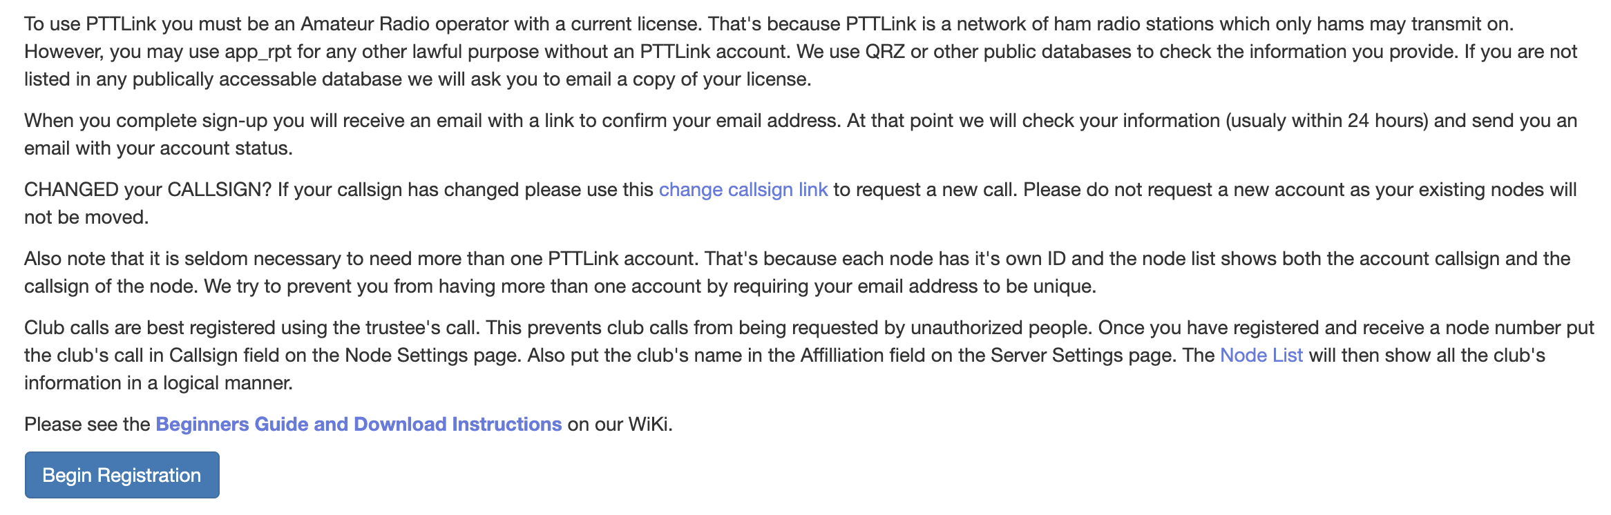
Task: Click the paragraph starting "To use PTTLink"
Action: 801,52
